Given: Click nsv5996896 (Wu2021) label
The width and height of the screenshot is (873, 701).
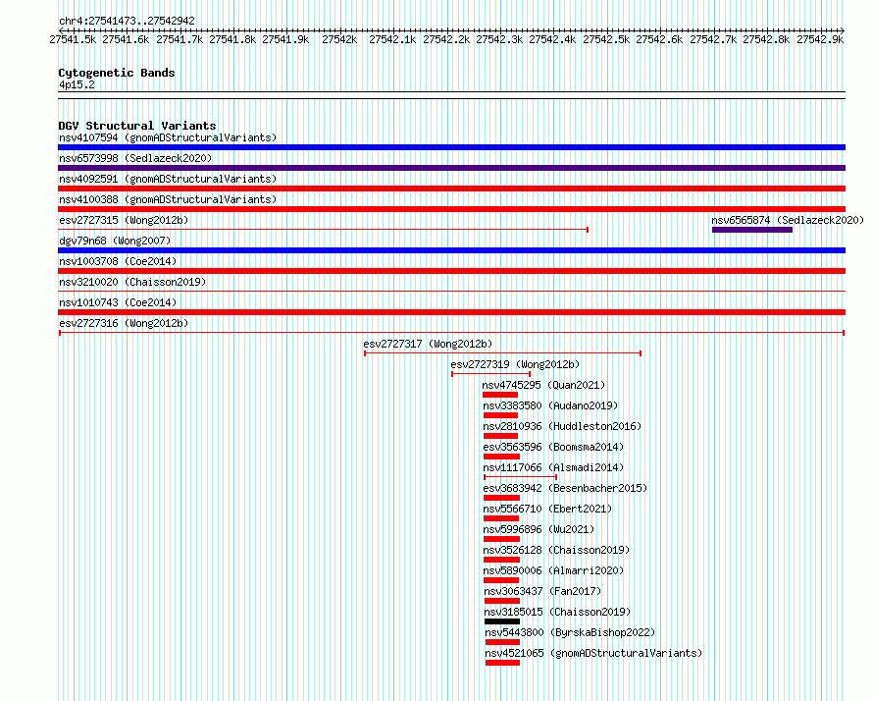Looking at the screenshot, I should tap(539, 529).
